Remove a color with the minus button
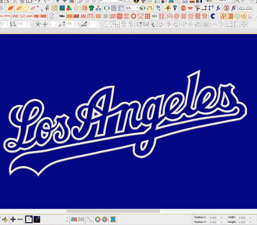 pyautogui.click(x=20, y=219)
